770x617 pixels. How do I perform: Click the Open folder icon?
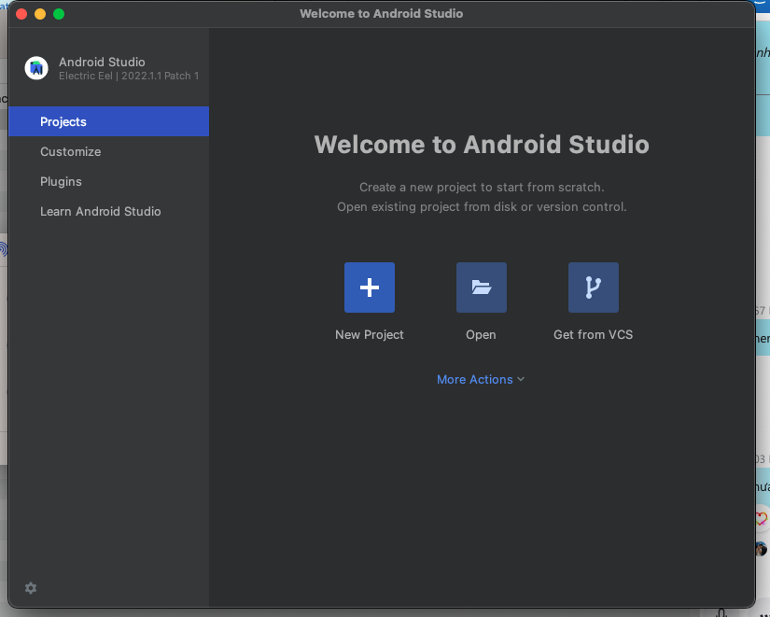click(x=481, y=287)
